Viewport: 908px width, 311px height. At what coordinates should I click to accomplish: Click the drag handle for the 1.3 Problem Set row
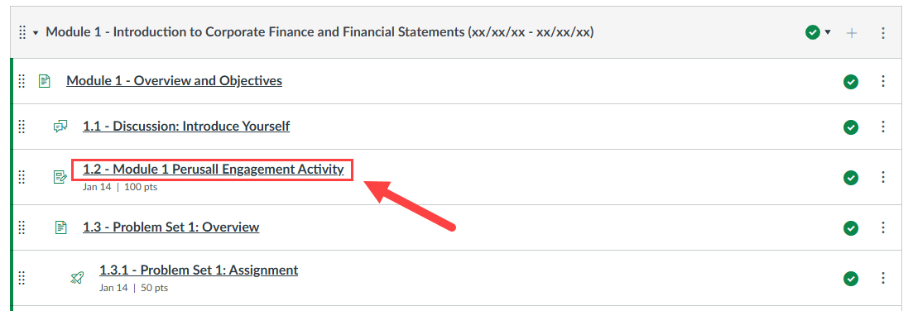click(22, 227)
